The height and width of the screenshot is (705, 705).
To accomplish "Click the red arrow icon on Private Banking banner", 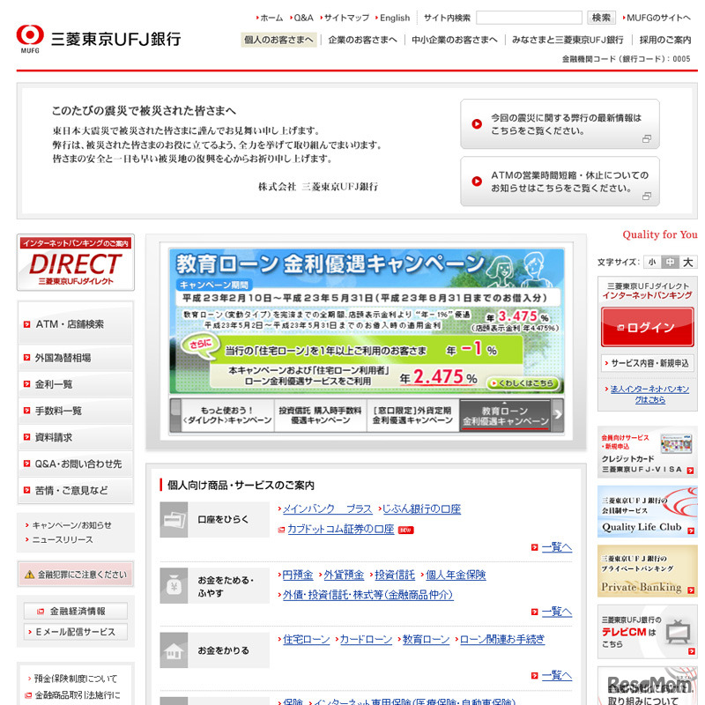I will (691, 590).
